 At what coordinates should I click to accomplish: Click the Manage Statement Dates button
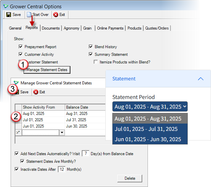tap(47, 70)
